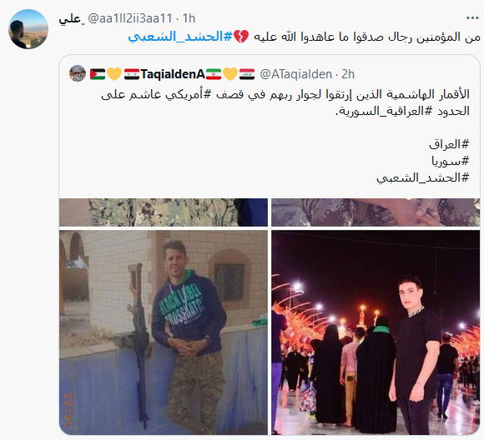Open the @ATaqialden handle
Screen dimensions: 484x440
[295, 74]
